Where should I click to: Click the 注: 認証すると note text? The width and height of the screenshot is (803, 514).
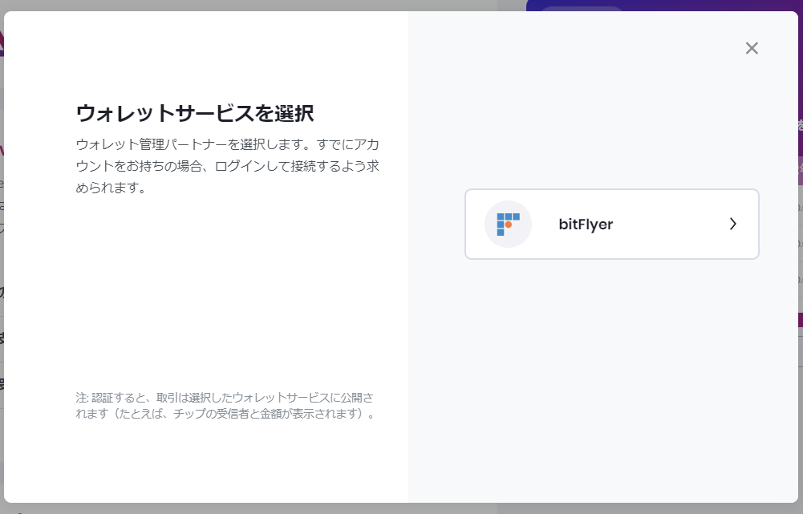pyautogui.click(x=225, y=406)
